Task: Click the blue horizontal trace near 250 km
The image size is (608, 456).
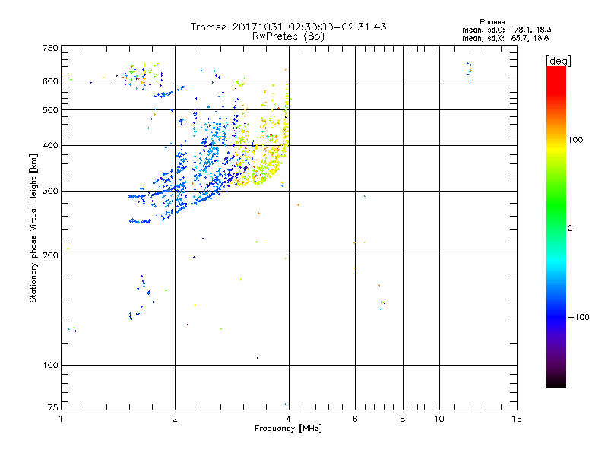Action: 140,221
